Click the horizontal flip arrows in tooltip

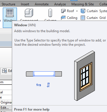coord(39,85)
